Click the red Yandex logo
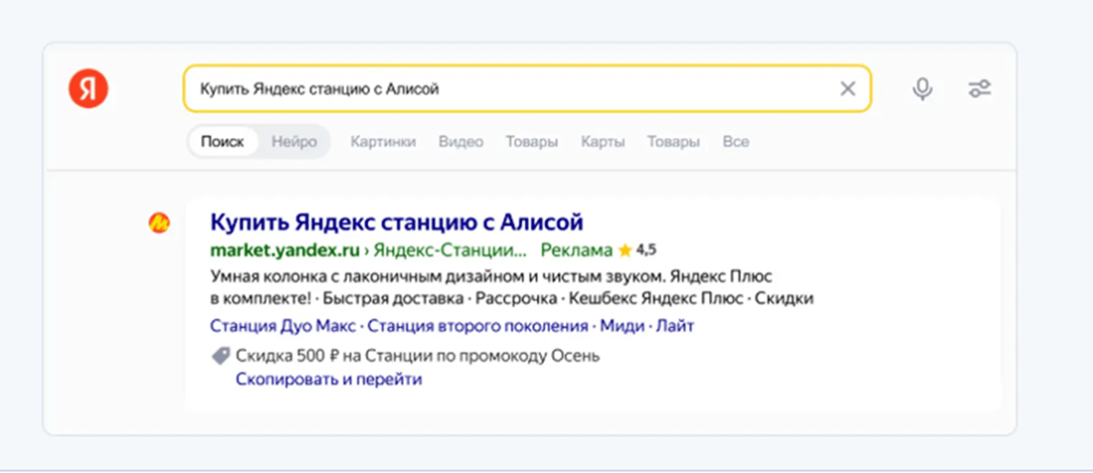The width and height of the screenshot is (1093, 473). tap(88, 89)
